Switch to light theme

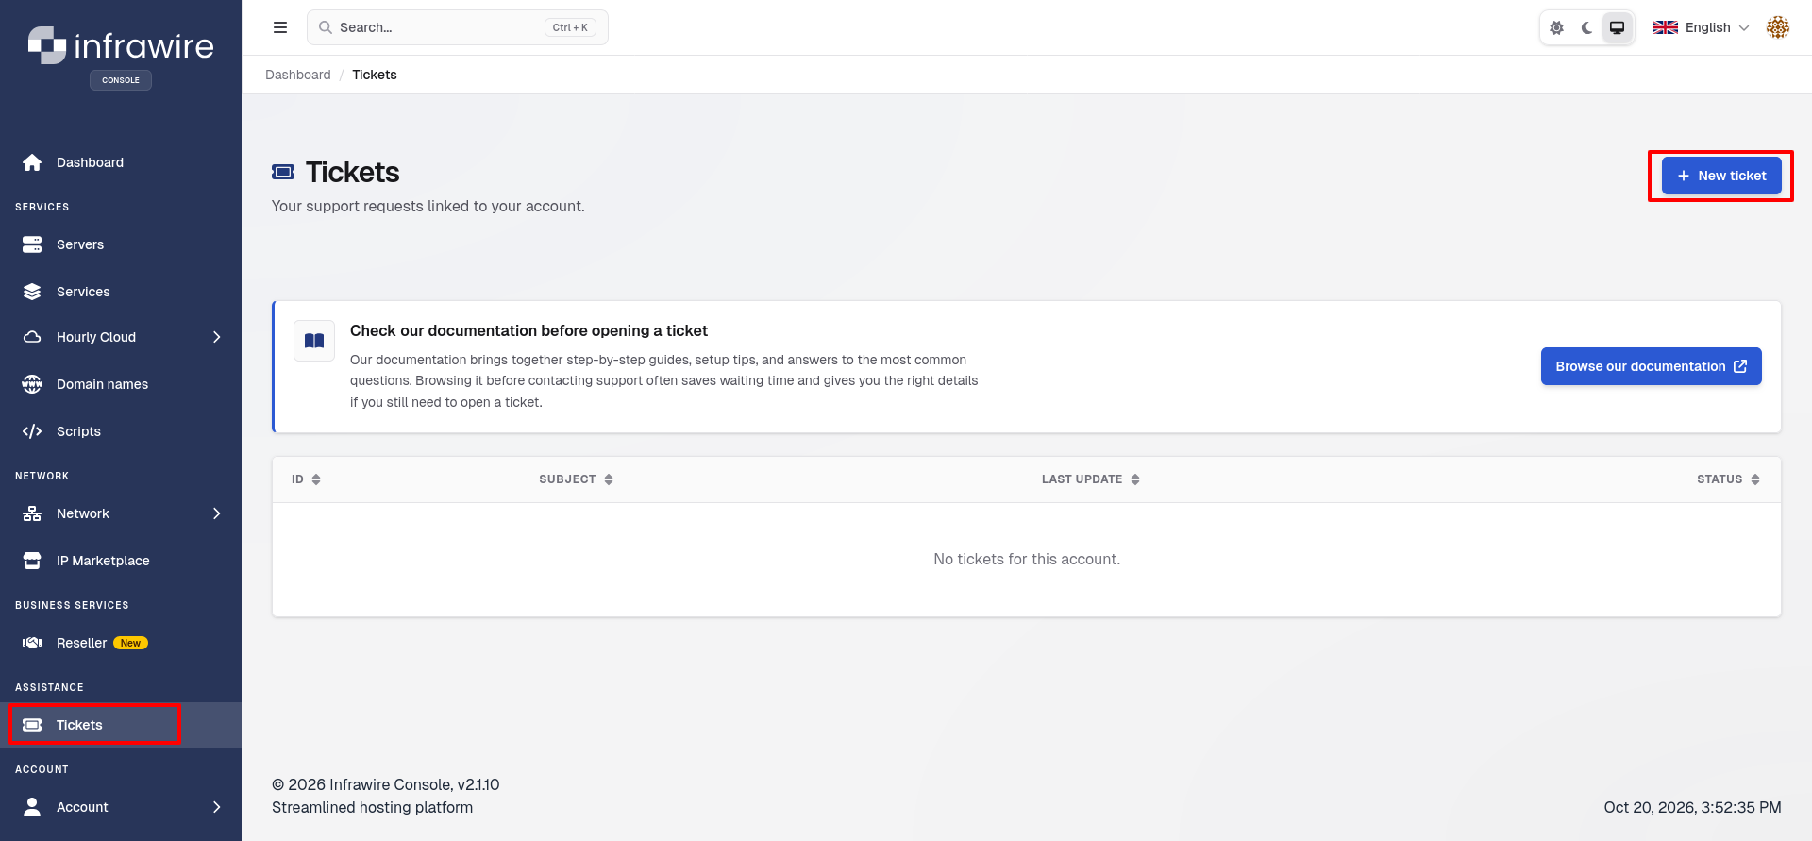point(1557,27)
